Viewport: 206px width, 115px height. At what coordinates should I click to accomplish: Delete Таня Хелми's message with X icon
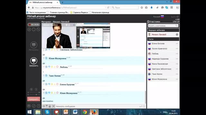click(x=44, y=75)
